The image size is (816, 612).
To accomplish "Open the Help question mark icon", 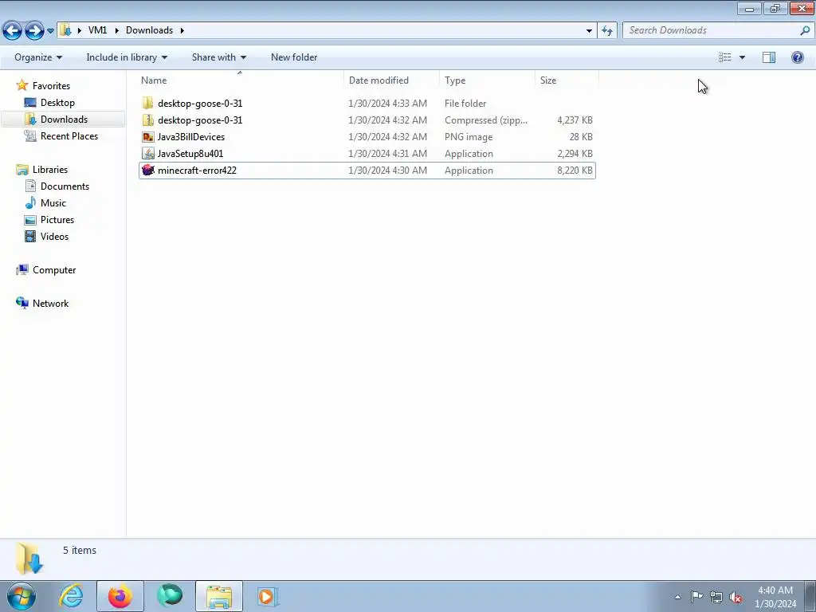I will (x=797, y=57).
